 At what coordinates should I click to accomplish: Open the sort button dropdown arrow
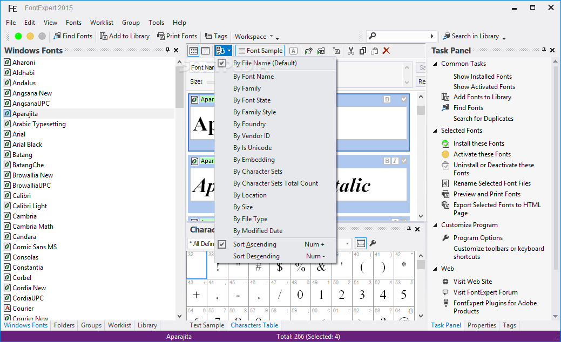(229, 51)
